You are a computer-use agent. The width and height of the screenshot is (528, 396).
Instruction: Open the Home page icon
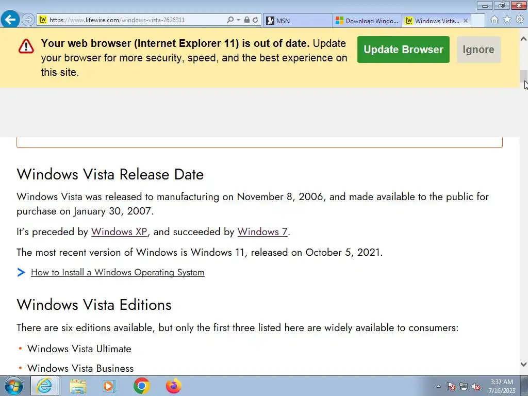[x=494, y=20]
